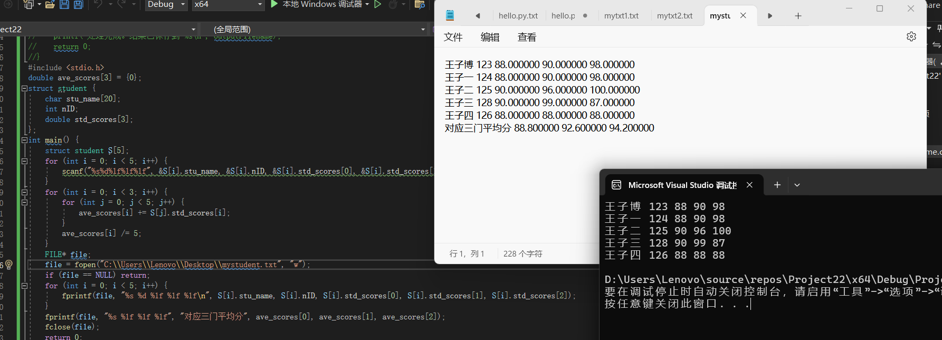Redo the last undone edit in Visual Studio
The image size is (942, 340).
coord(121,4)
